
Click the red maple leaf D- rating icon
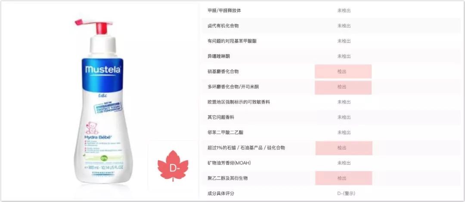click(173, 166)
